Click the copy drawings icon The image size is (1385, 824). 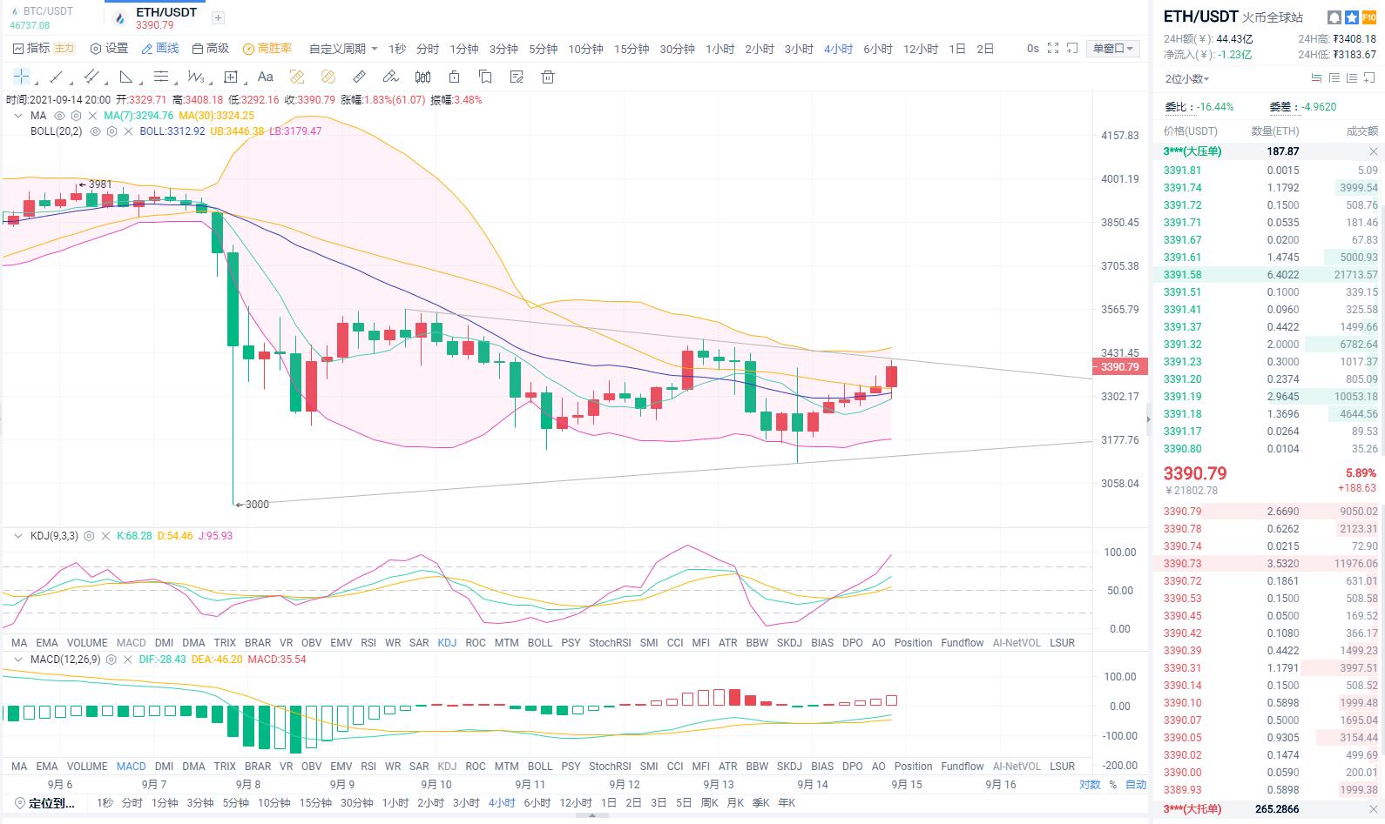click(485, 77)
